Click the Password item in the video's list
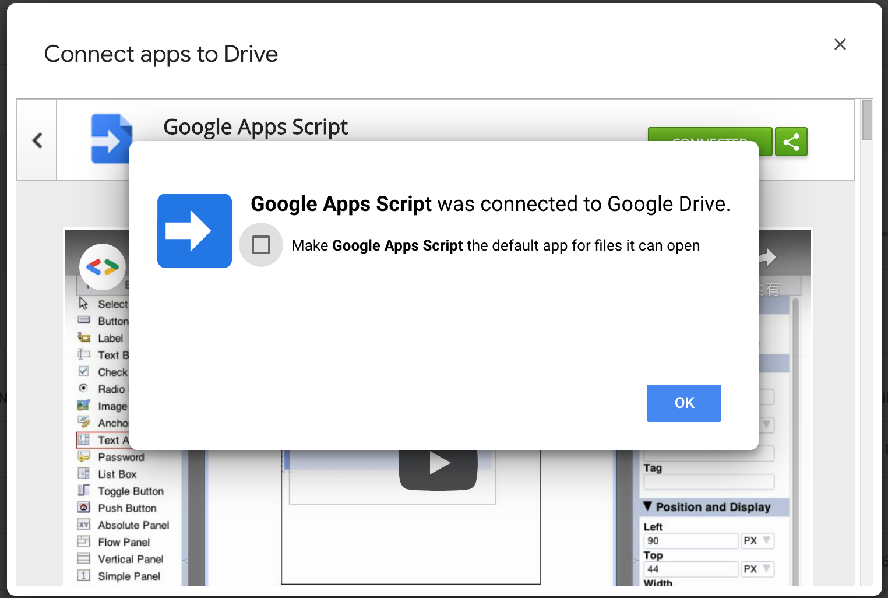 coord(121,457)
